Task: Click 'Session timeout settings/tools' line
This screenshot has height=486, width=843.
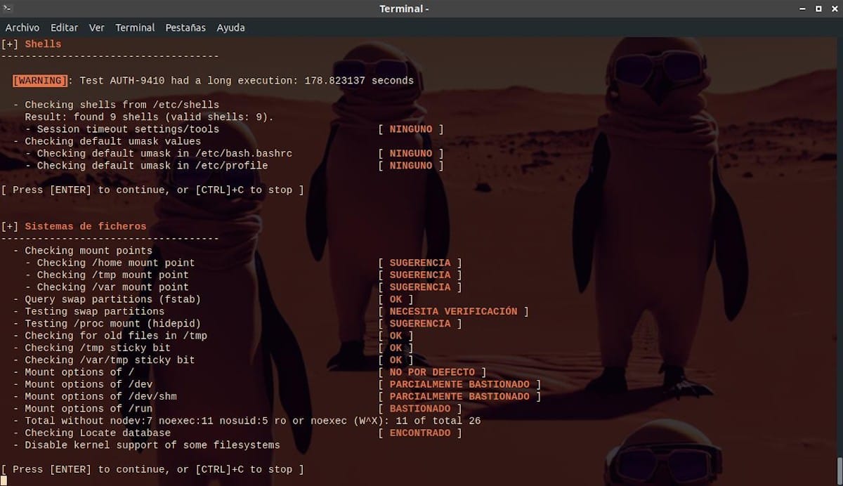Action: click(x=122, y=129)
